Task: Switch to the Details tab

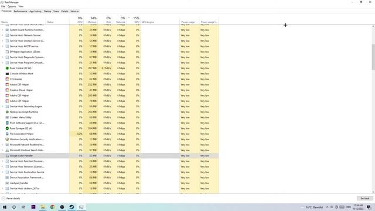Action: [x=64, y=11]
